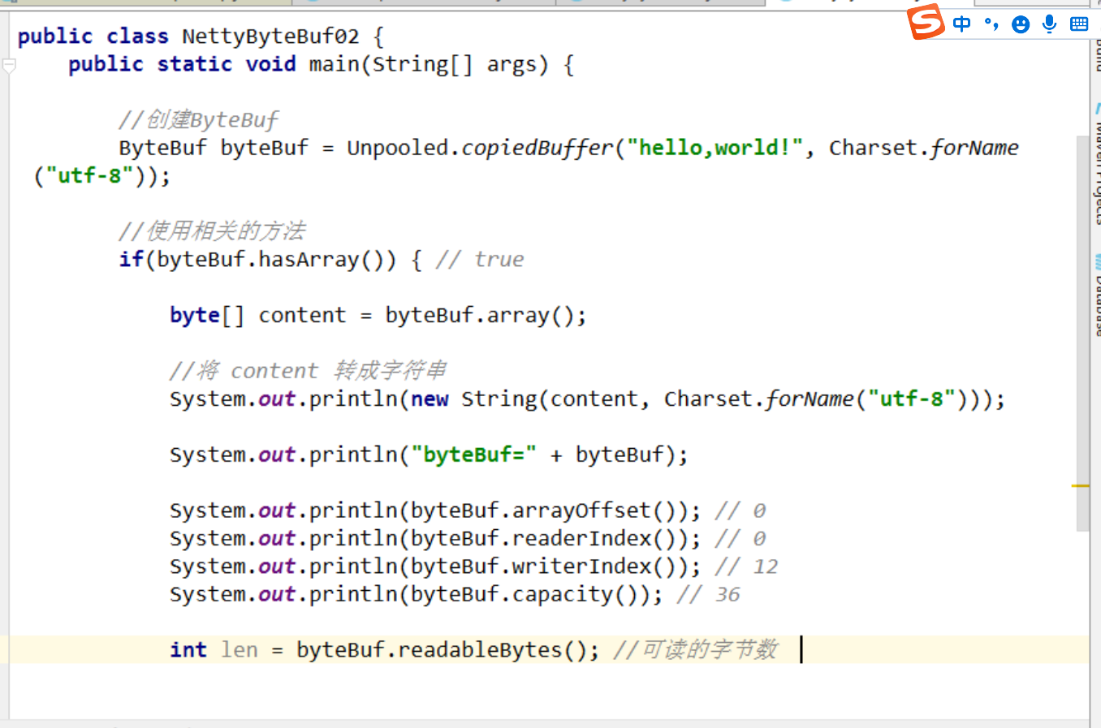Click the '// 12' comment
Viewport: 1101px width, 728px height.
[746, 566]
